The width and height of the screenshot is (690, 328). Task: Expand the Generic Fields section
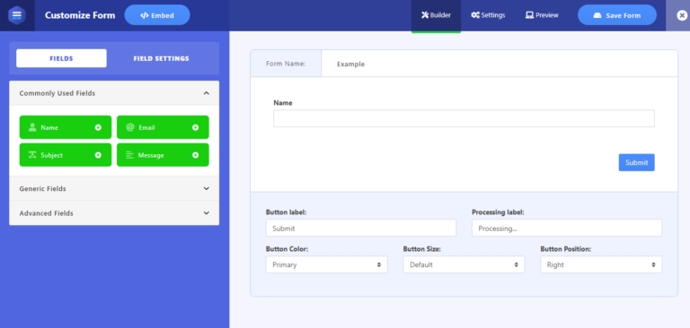pos(114,188)
